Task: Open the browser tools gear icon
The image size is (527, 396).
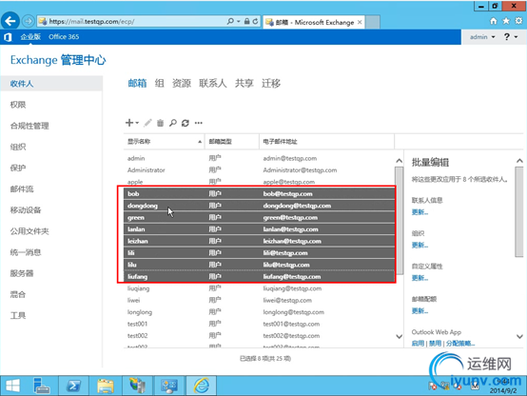Action: (x=519, y=21)
